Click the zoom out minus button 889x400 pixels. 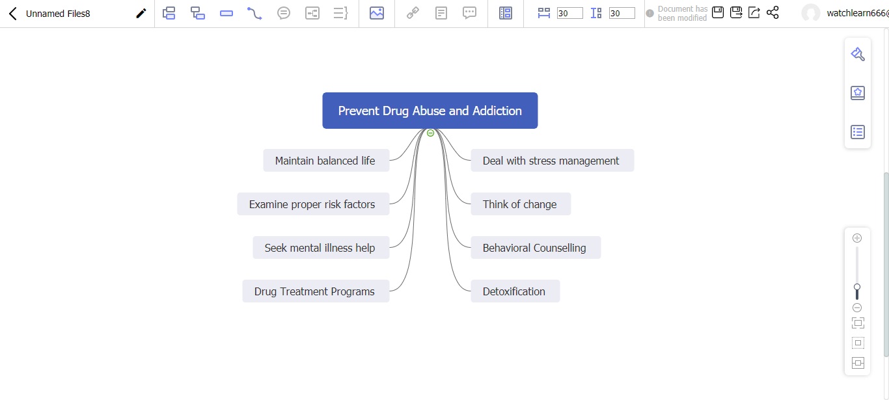pyautogui.click(x=857, y=308)
